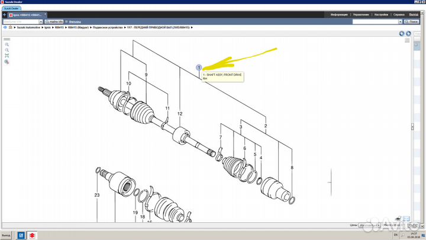This screenshot has height=240, width=426.
Task: Go to next diagram with right arrow
Action: [x=408, y=34]
